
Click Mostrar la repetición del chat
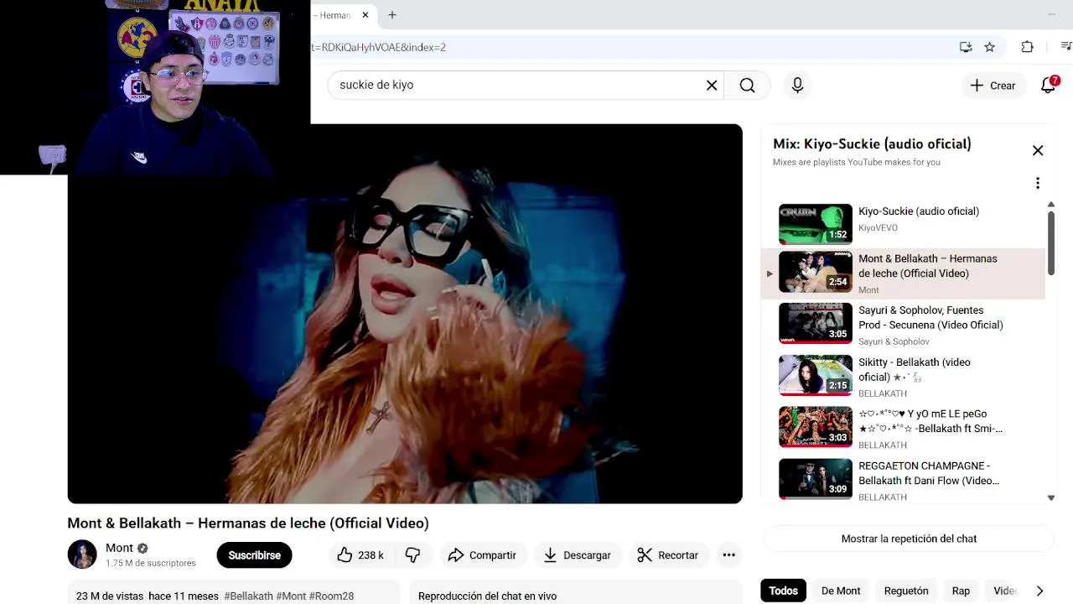pos(909,539)
